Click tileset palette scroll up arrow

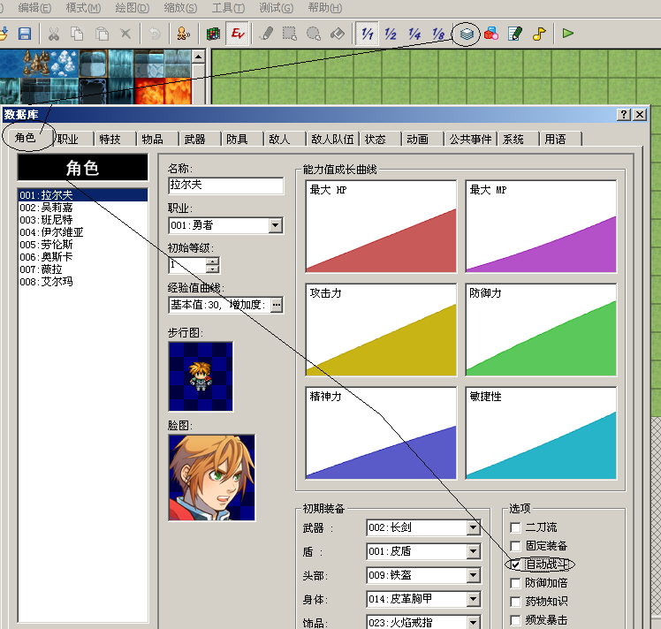(x=199, y=56)
